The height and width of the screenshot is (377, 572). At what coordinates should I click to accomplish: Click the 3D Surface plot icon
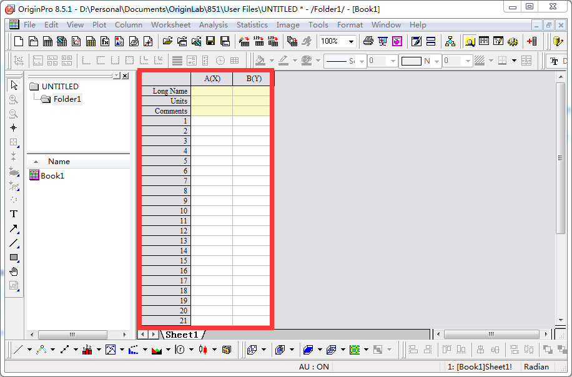point(308,350)
